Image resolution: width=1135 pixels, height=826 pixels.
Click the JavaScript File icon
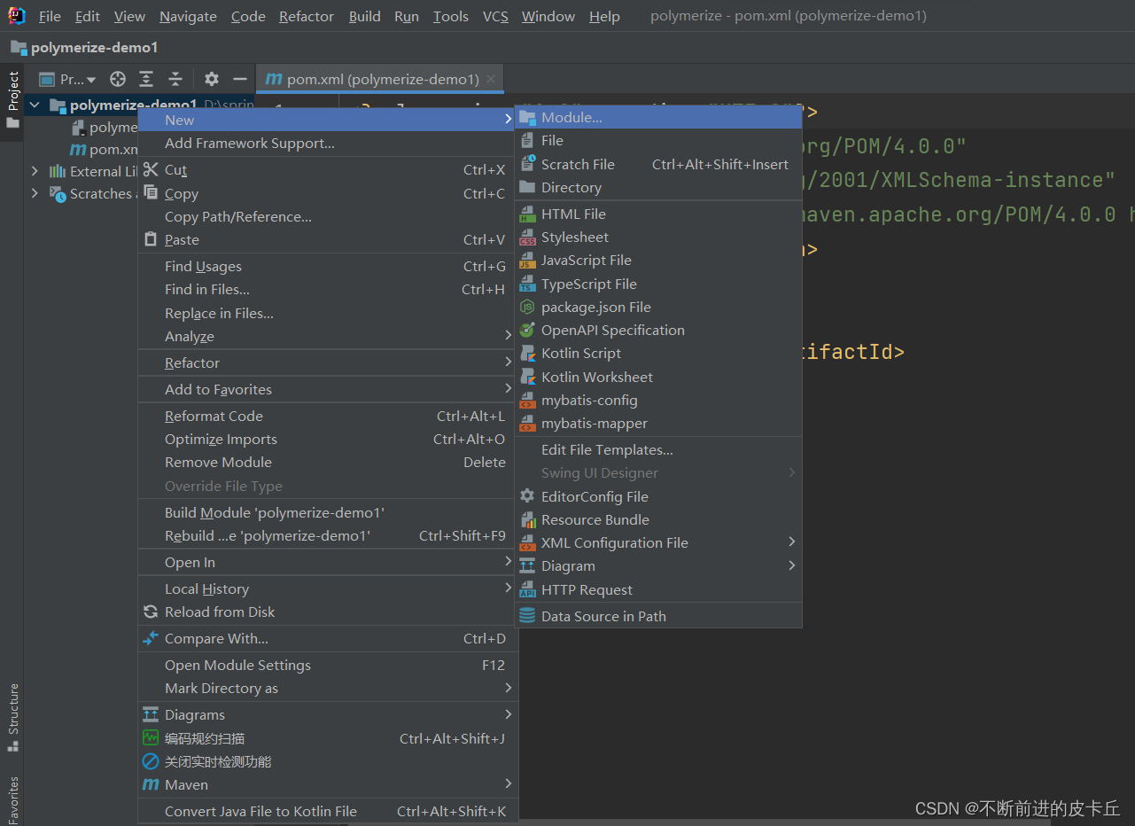click(527, 260)
